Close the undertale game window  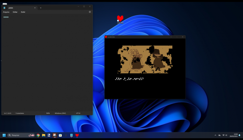pos(183,37)
